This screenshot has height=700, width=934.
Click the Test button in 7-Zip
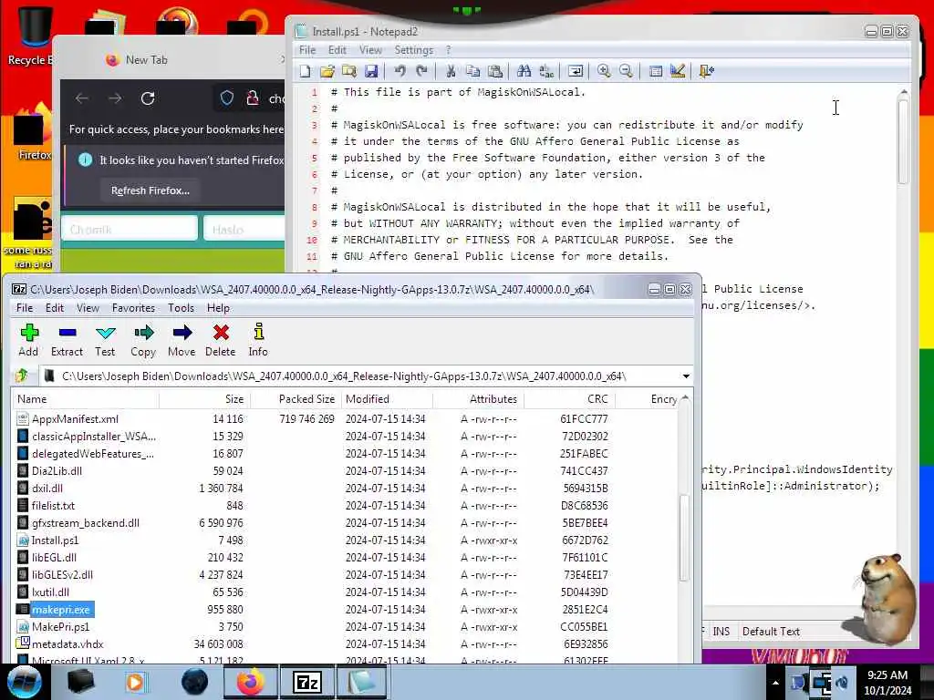pyautogui.click(x=105, y=341)
